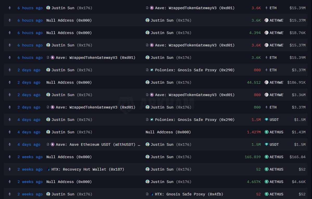Click the Poloniex icon in the 800 ETH row

152,70
